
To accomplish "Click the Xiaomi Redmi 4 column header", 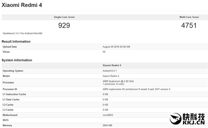I will (112, 65).
